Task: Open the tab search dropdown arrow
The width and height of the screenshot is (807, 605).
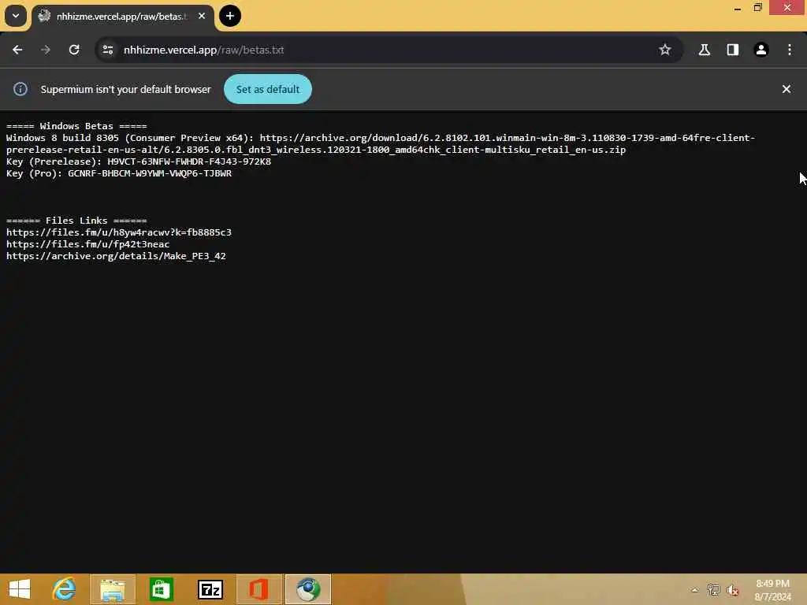Action: coord(16,16)
